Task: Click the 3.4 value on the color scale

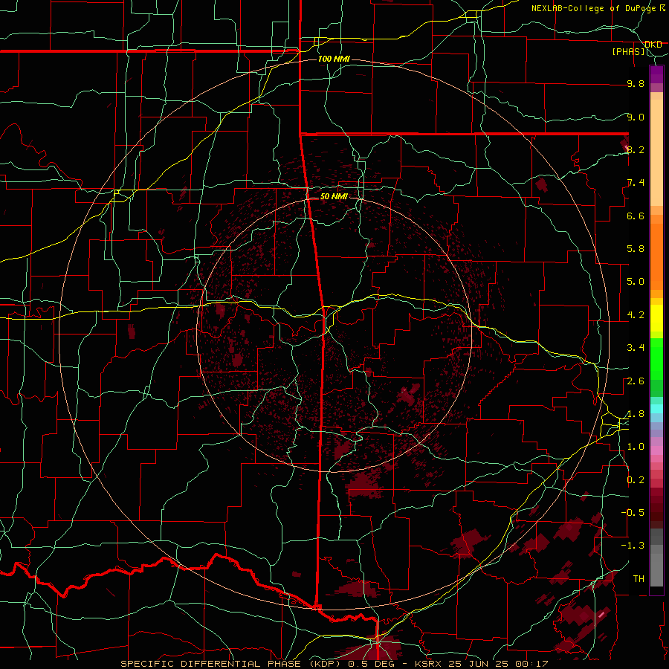Action: tap(636, 348)
